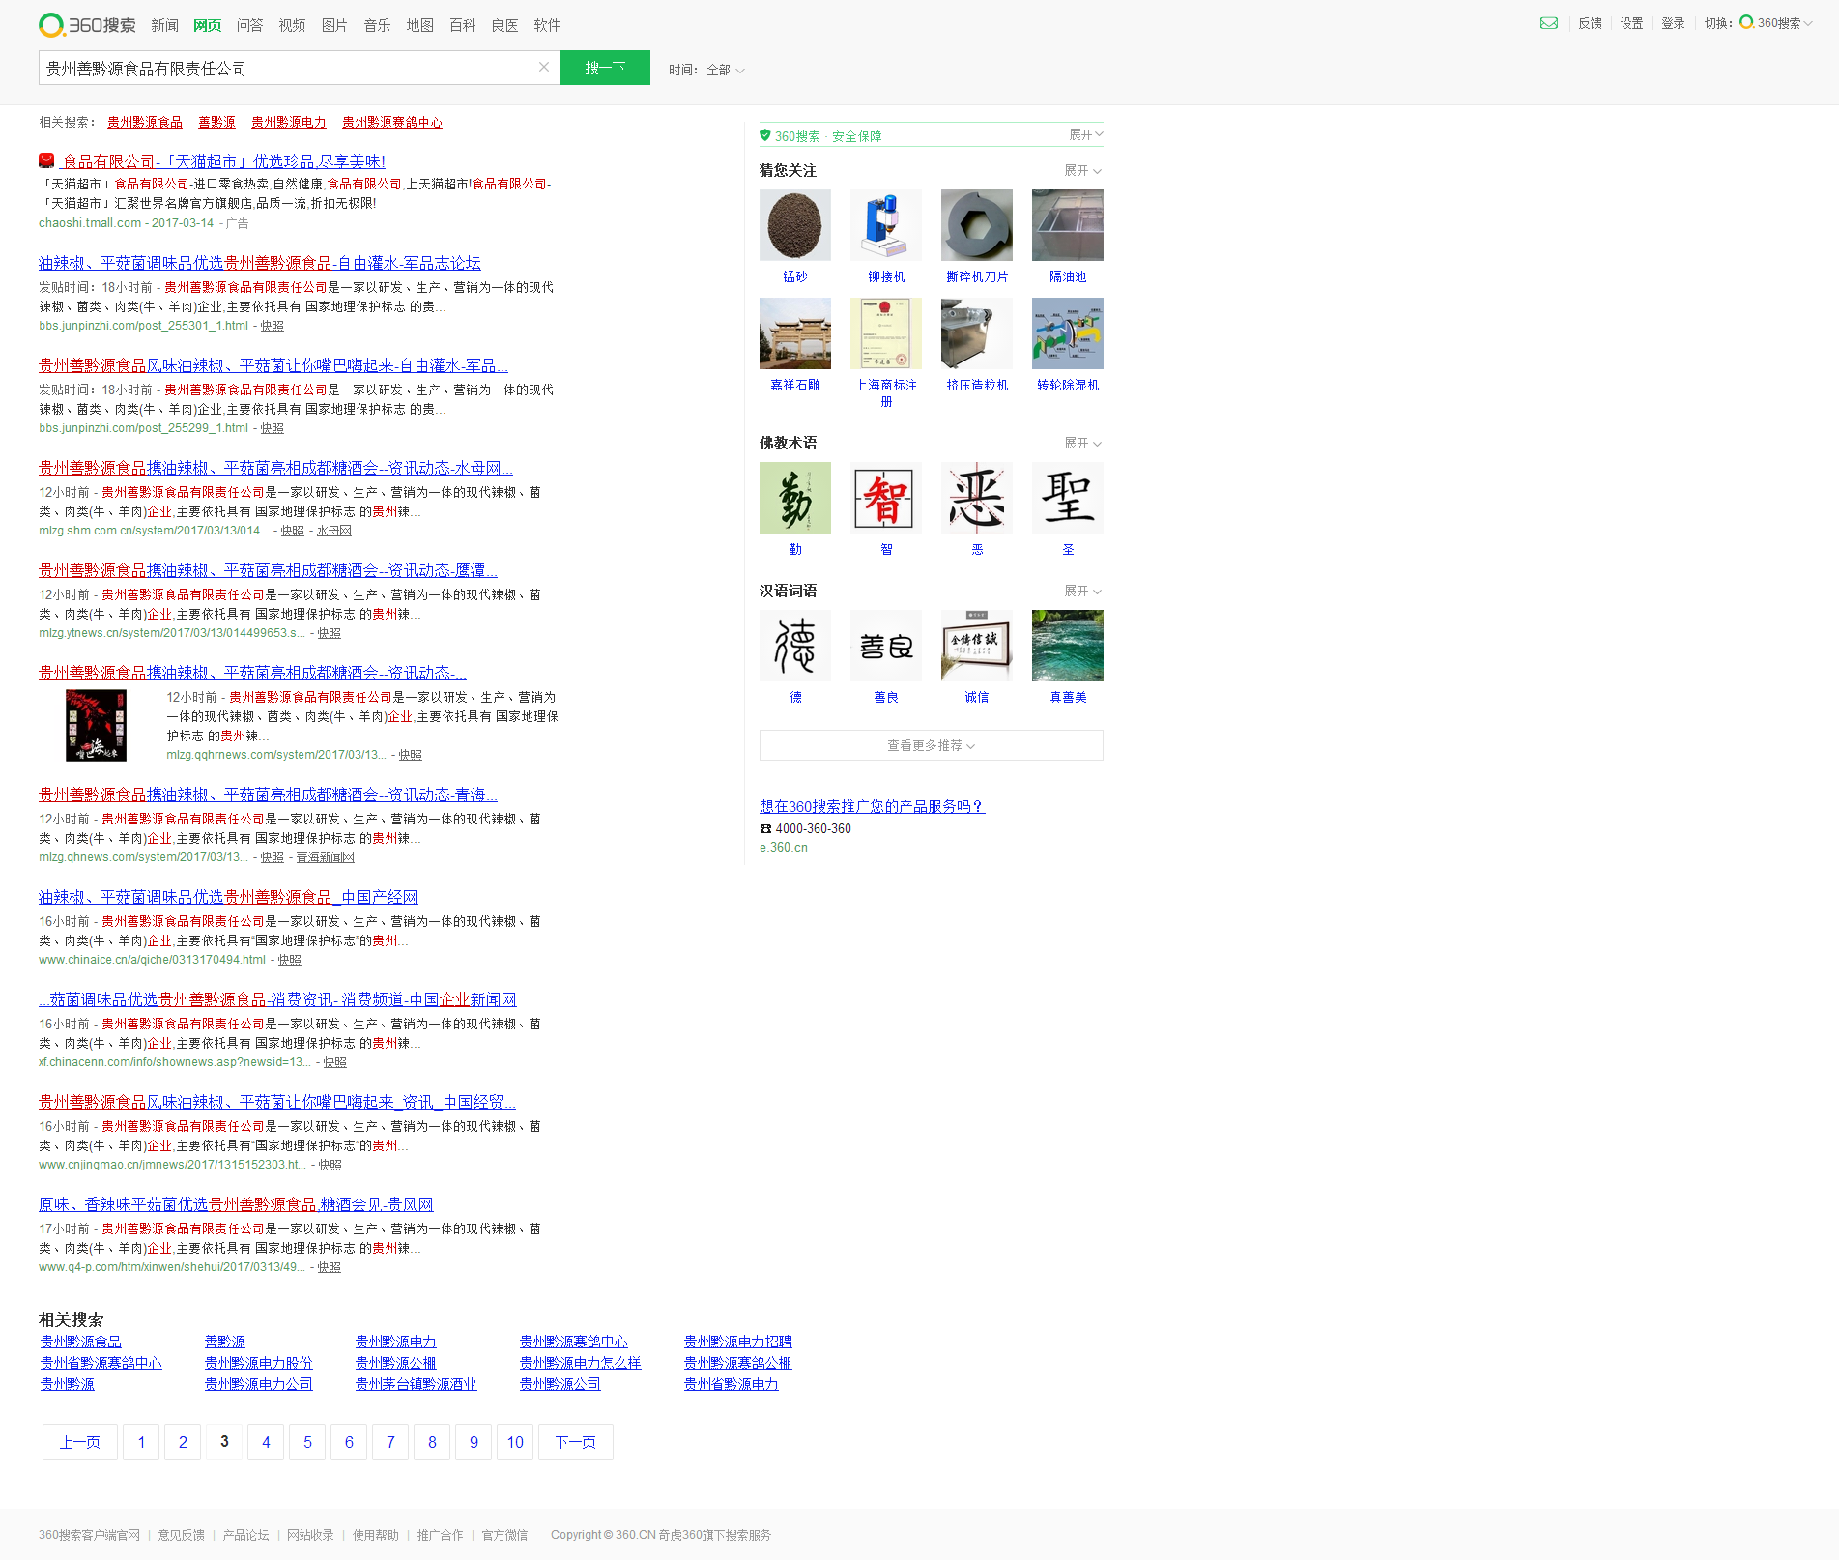
Task: Go to the previous page 上一页
Action: [80, 1442]
